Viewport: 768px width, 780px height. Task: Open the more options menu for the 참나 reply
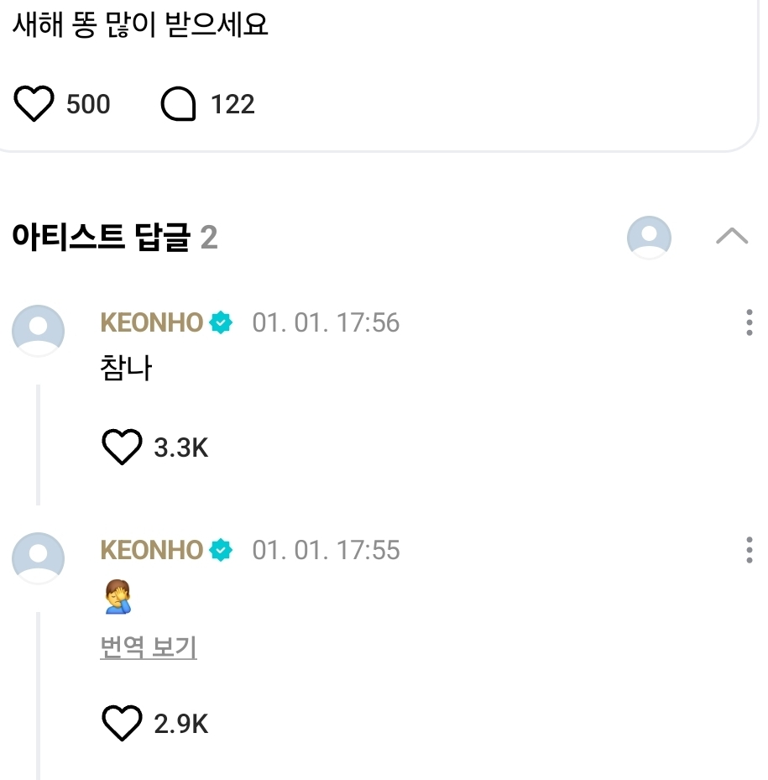(749, 322)
